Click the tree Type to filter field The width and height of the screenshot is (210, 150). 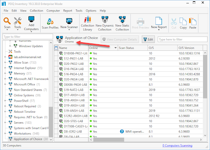point(27,36)
